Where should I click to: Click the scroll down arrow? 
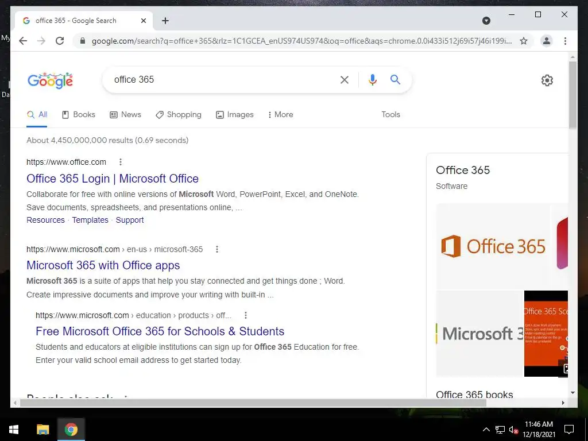(x=572, y=393)
